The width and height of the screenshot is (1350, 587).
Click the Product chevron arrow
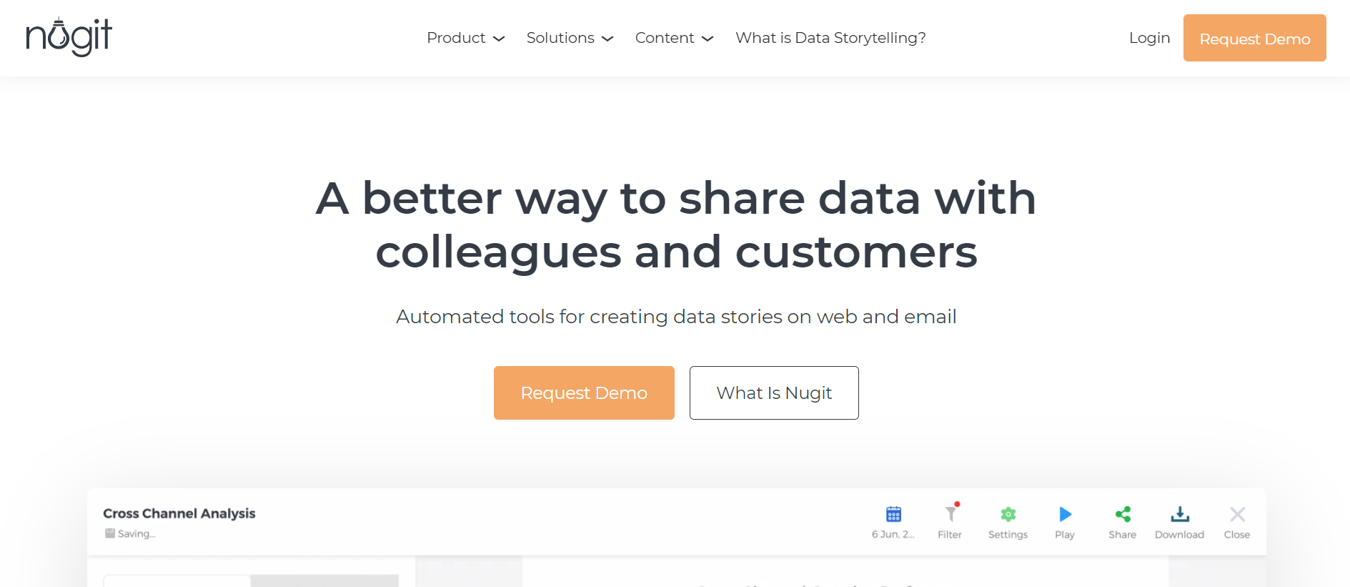499,39
